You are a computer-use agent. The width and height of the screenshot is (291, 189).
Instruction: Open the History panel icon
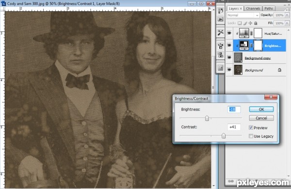220,11
